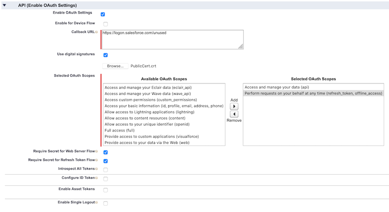The image size is (389, 212).
Task: Click the Browse... button for certificate
Action: (x=115, y=66)
